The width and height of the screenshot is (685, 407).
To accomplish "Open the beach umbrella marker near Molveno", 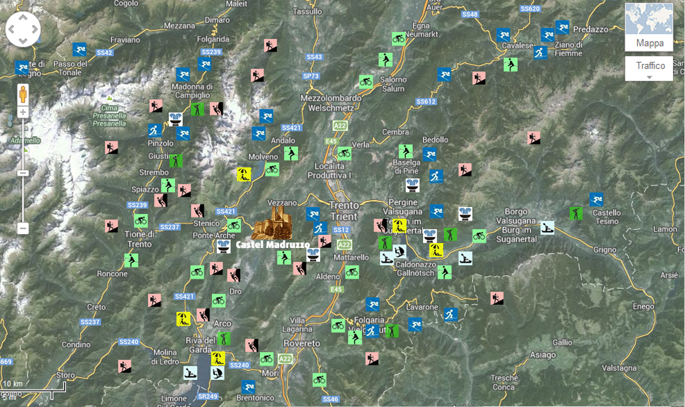I will click(244, 174).
